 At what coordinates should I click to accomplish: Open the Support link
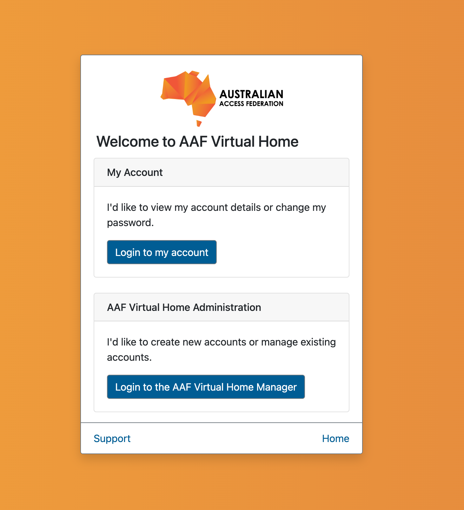112,438
